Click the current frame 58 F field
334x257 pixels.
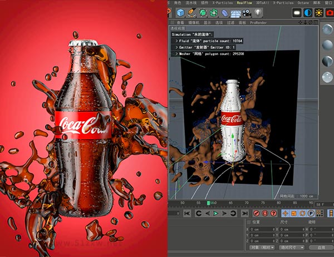[322, 205]
